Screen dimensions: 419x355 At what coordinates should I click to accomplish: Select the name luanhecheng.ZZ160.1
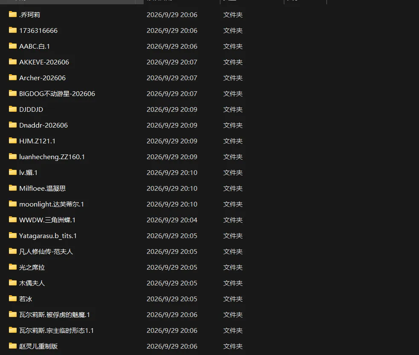(52, 157)
